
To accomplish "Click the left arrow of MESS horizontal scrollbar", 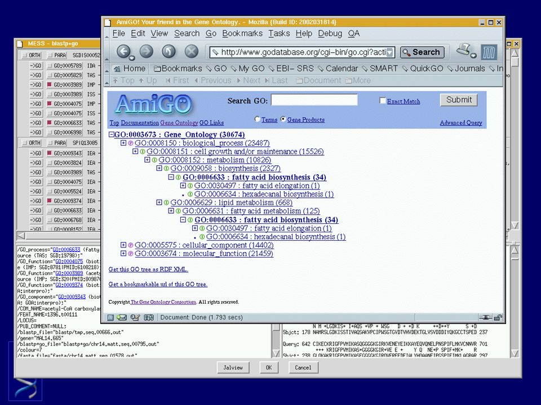I will [x=21, y=236].
